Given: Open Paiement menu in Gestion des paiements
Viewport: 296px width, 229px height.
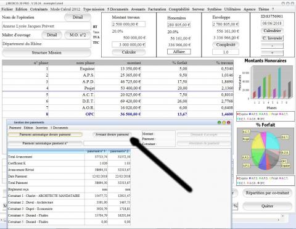Looking at the screenshot, I should pyautogui.click(x=15, y=128).
